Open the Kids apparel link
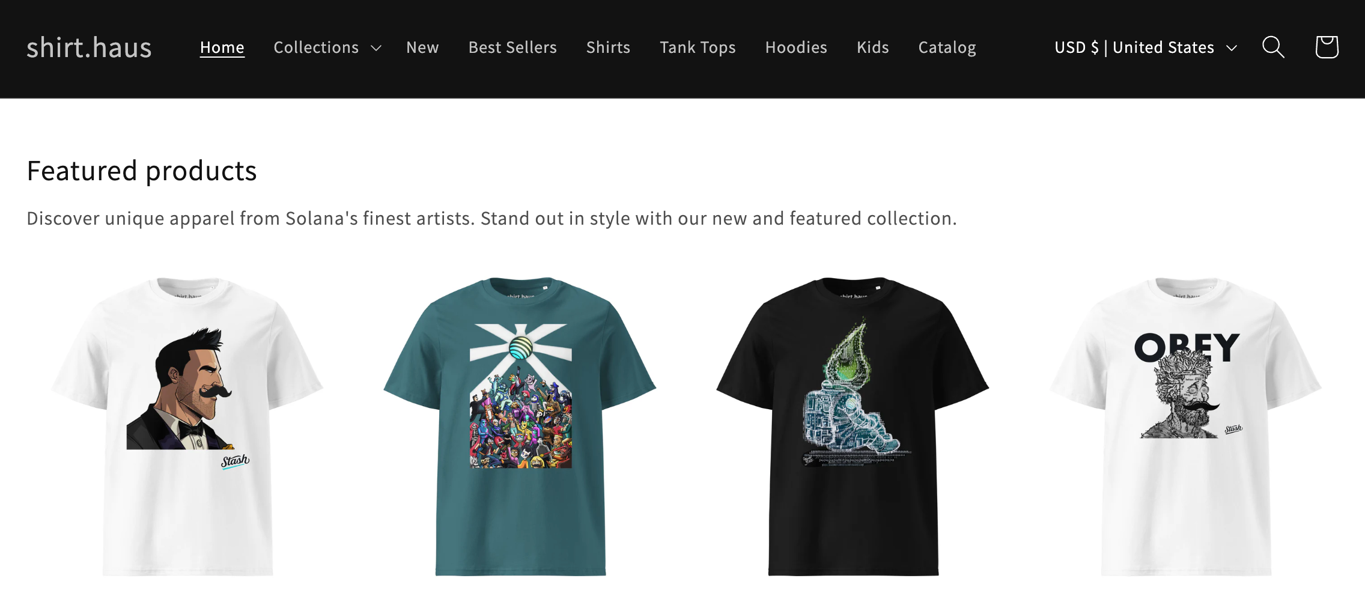The image size is (1365, 608). pyautogui.click(x=872, y=47)
